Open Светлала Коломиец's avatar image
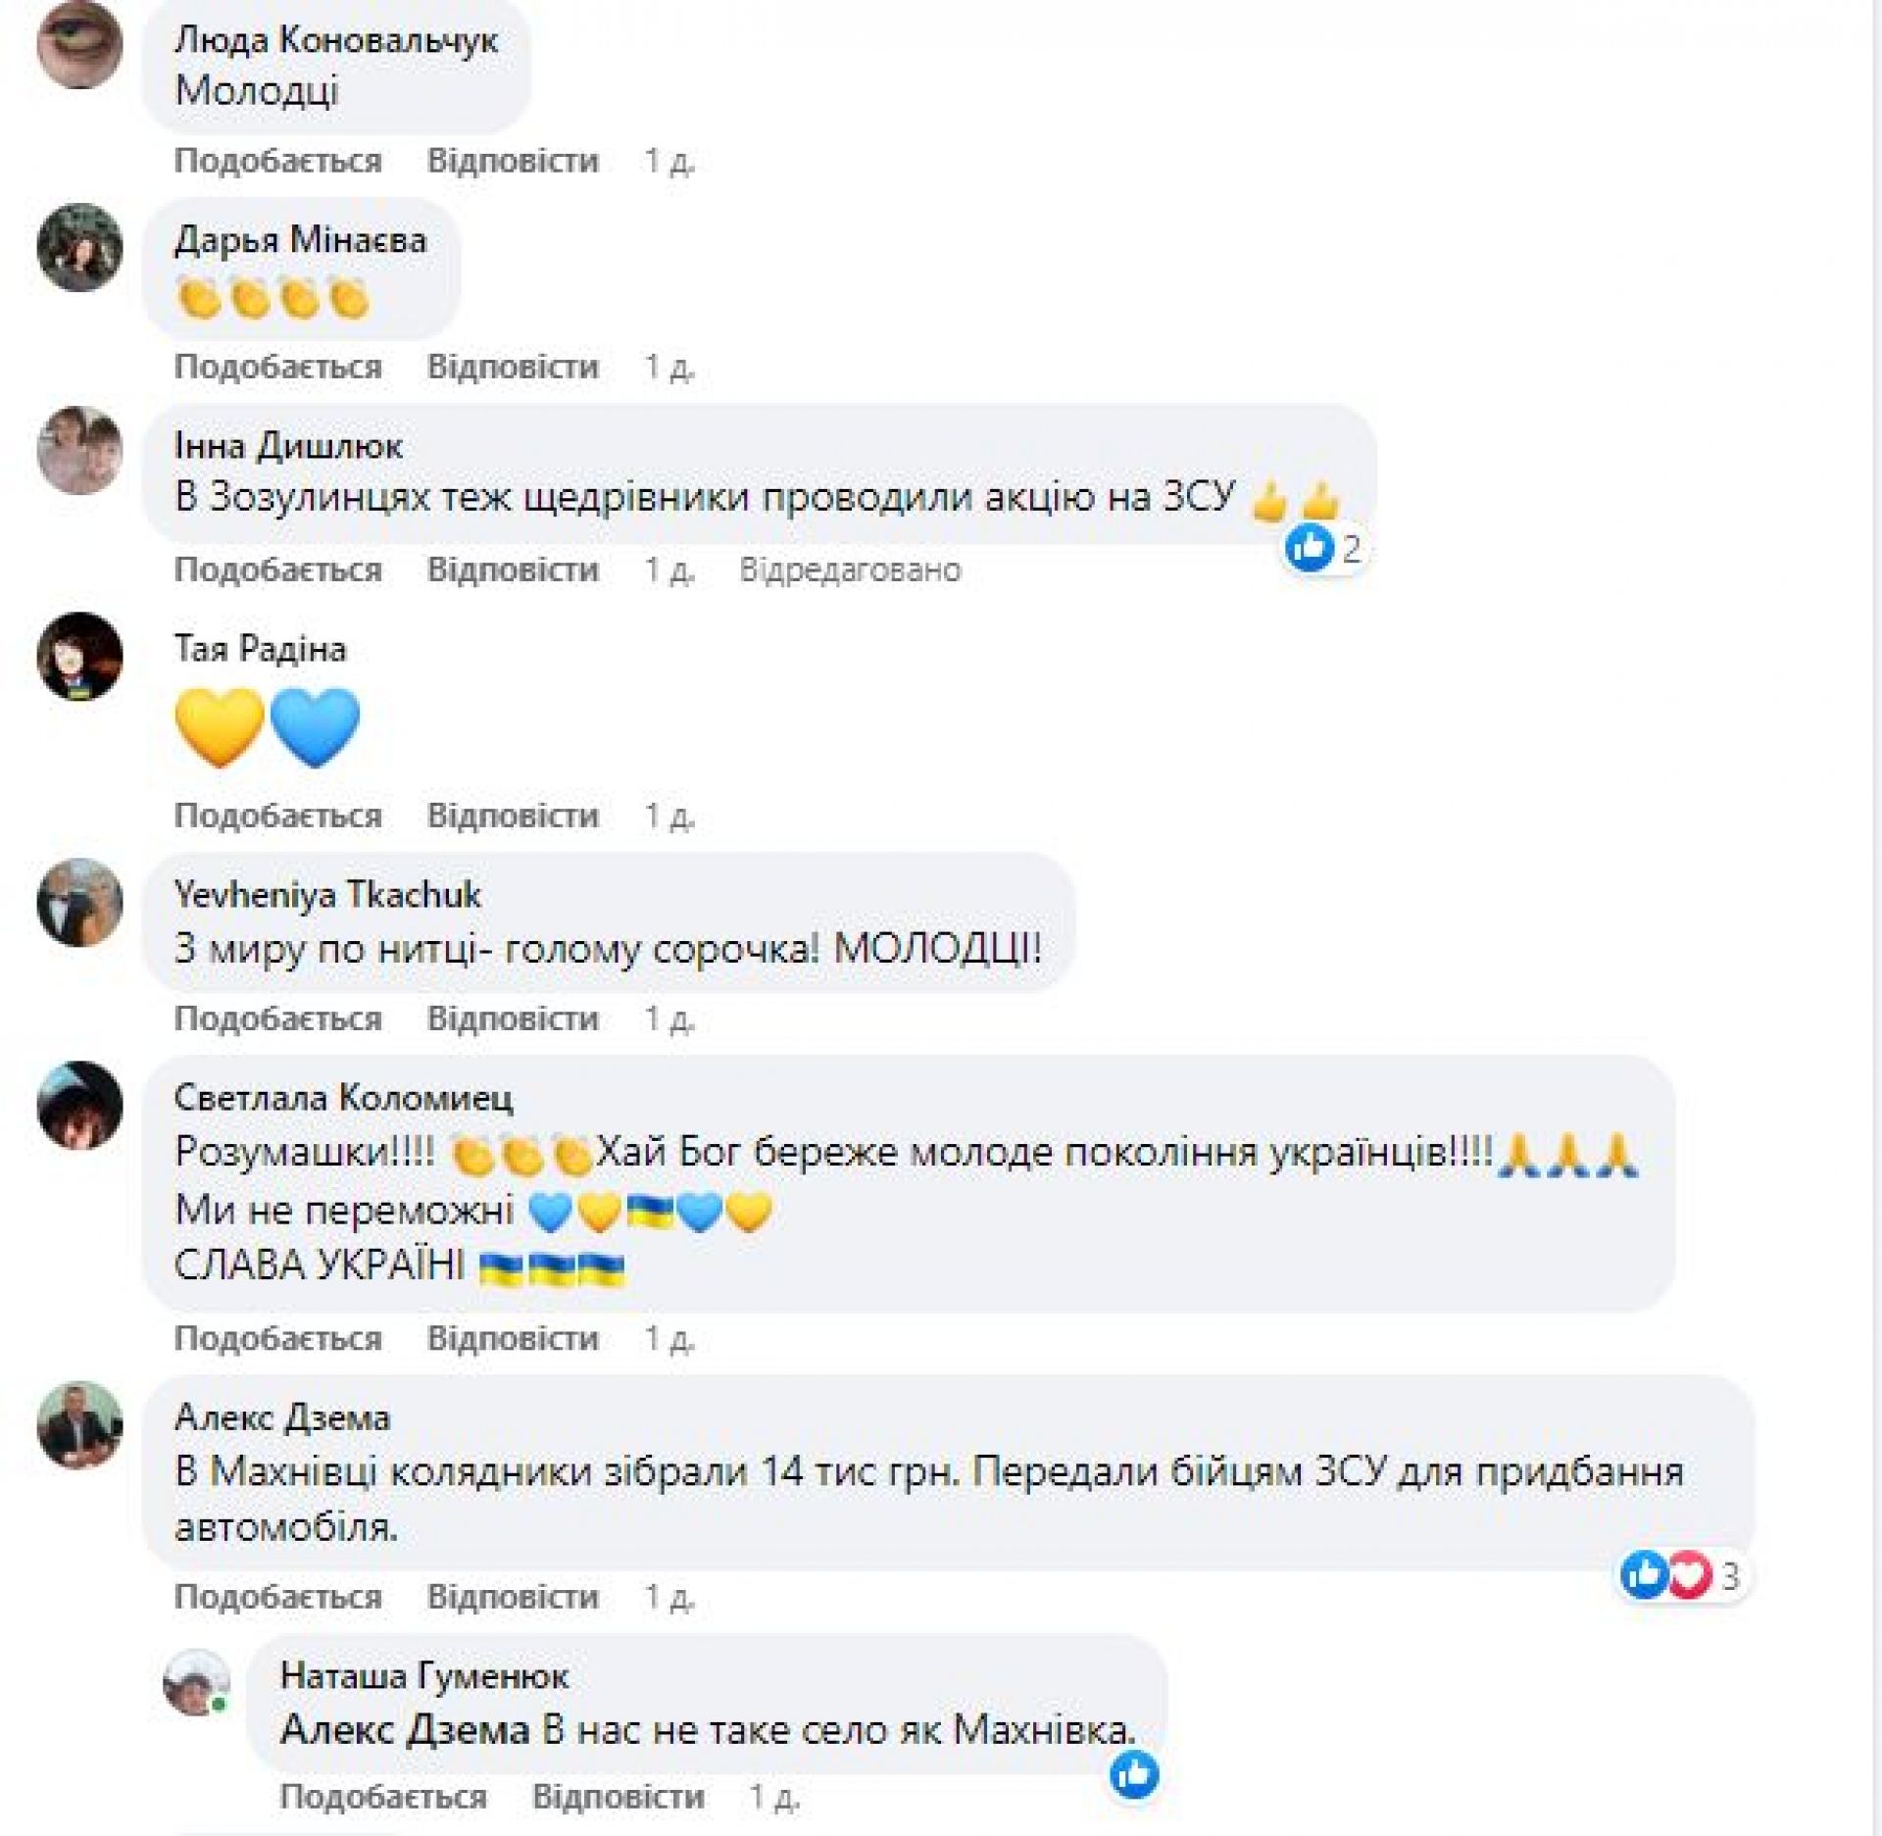1882x1836 pixels. [x=79, y=1105]
